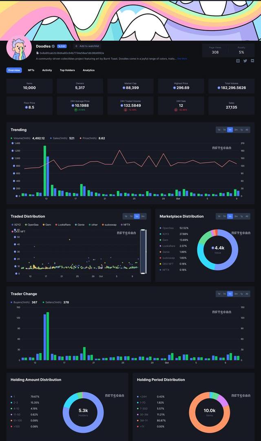261x441 pixels.
Task: Toggle Genie in Traded Distribution legend
Action: (80, 225)
